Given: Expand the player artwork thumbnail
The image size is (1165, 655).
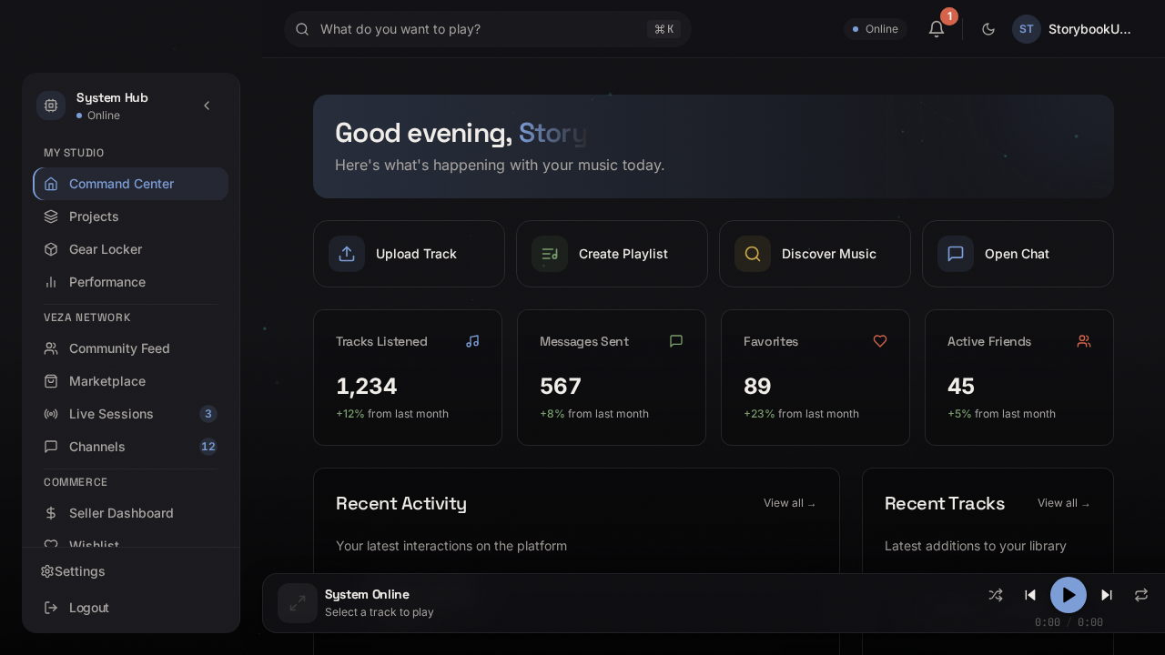Looking at the screenshot, I should click(x=298, y=603).
